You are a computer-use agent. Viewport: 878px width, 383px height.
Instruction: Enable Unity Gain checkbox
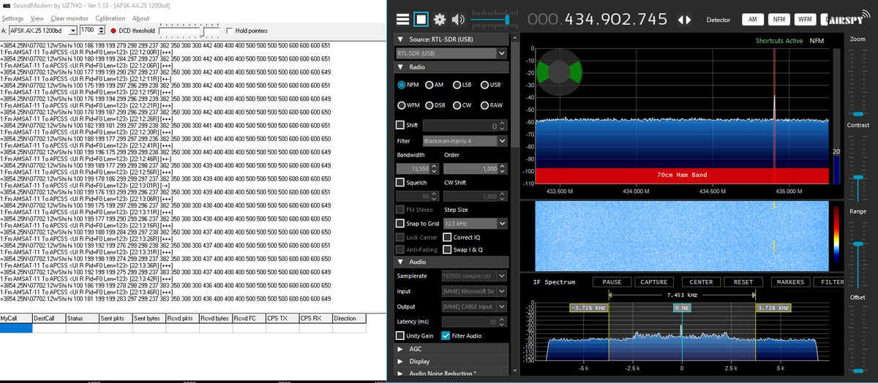click(x=400, y=335)
